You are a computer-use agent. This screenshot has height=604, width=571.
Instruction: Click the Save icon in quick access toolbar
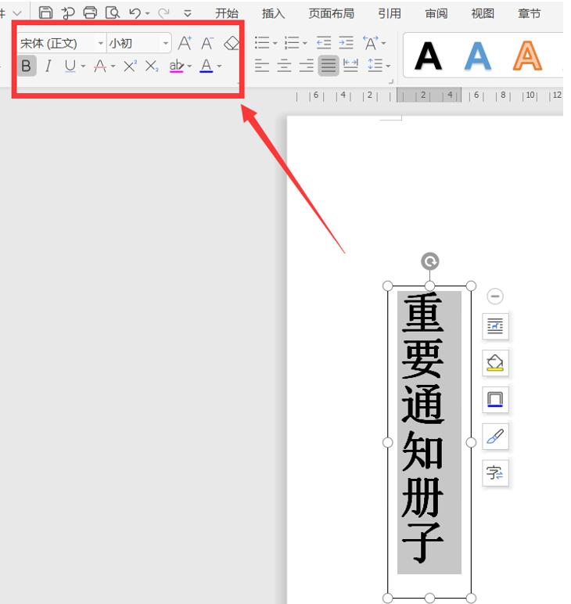(x=45, y=13)
